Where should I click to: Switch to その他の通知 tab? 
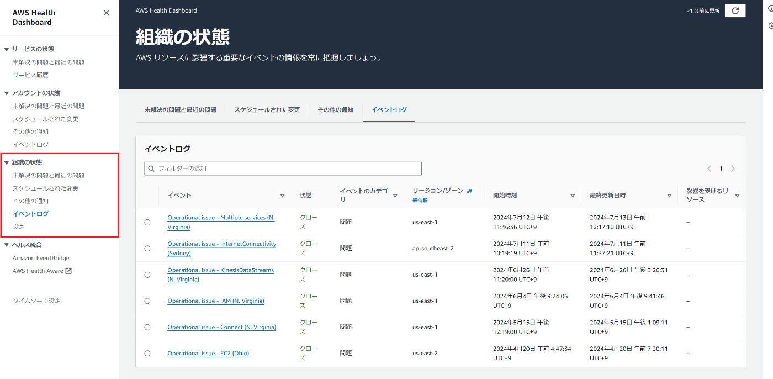click(x=335, y=110)
